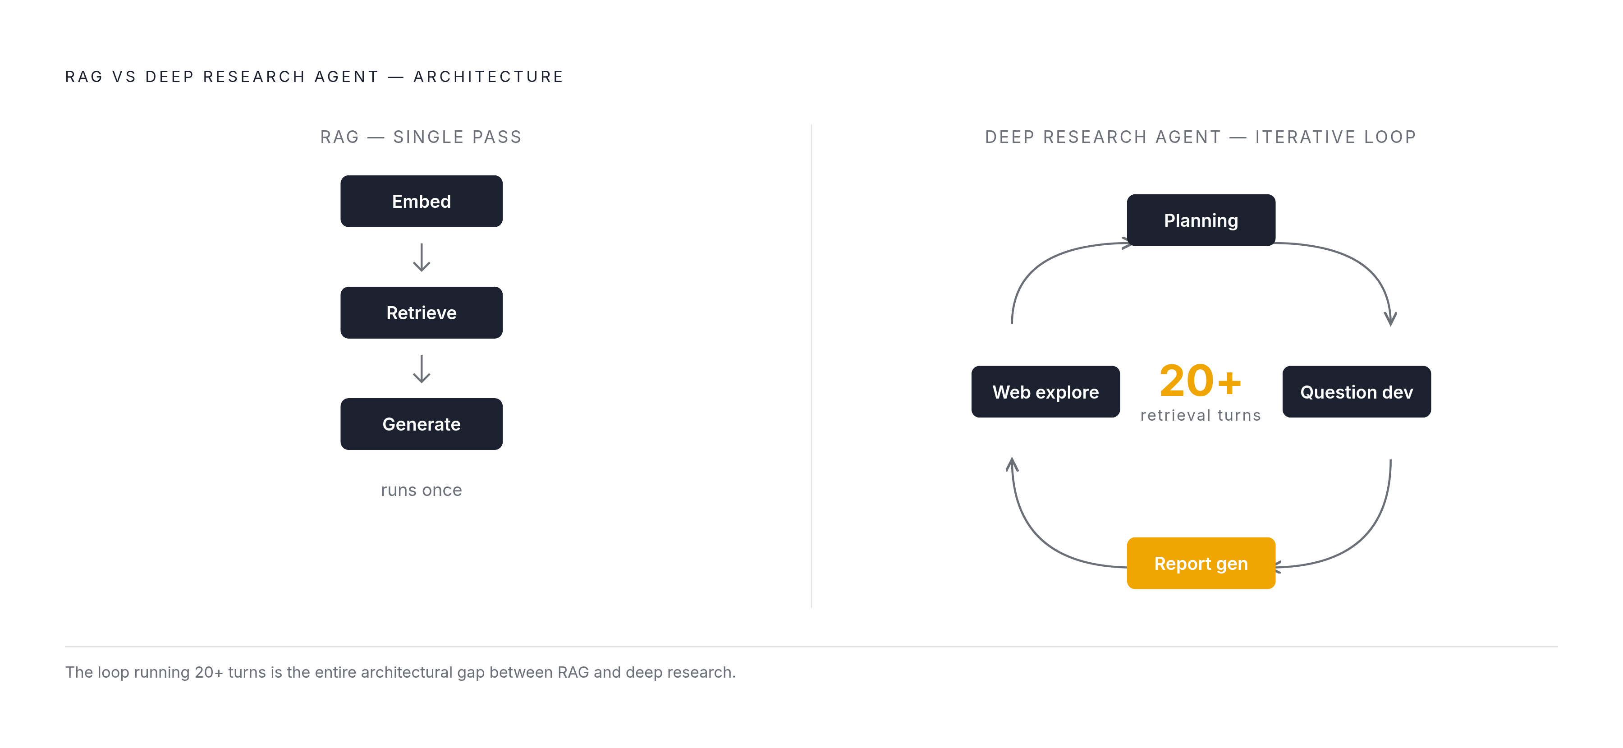Select the Question dev node
Viewport: 1623px width, 748px height.
point(1357,391)
